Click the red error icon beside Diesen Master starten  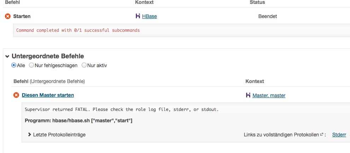[x=16, y=95]
